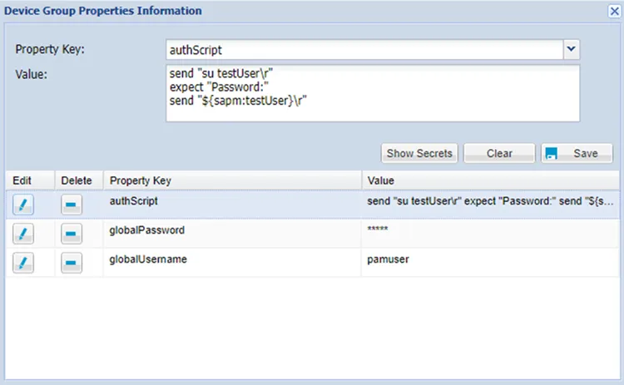This screenshot has width=624, height=385.
Task: Delete the globalPassword property
Action: 72,234
